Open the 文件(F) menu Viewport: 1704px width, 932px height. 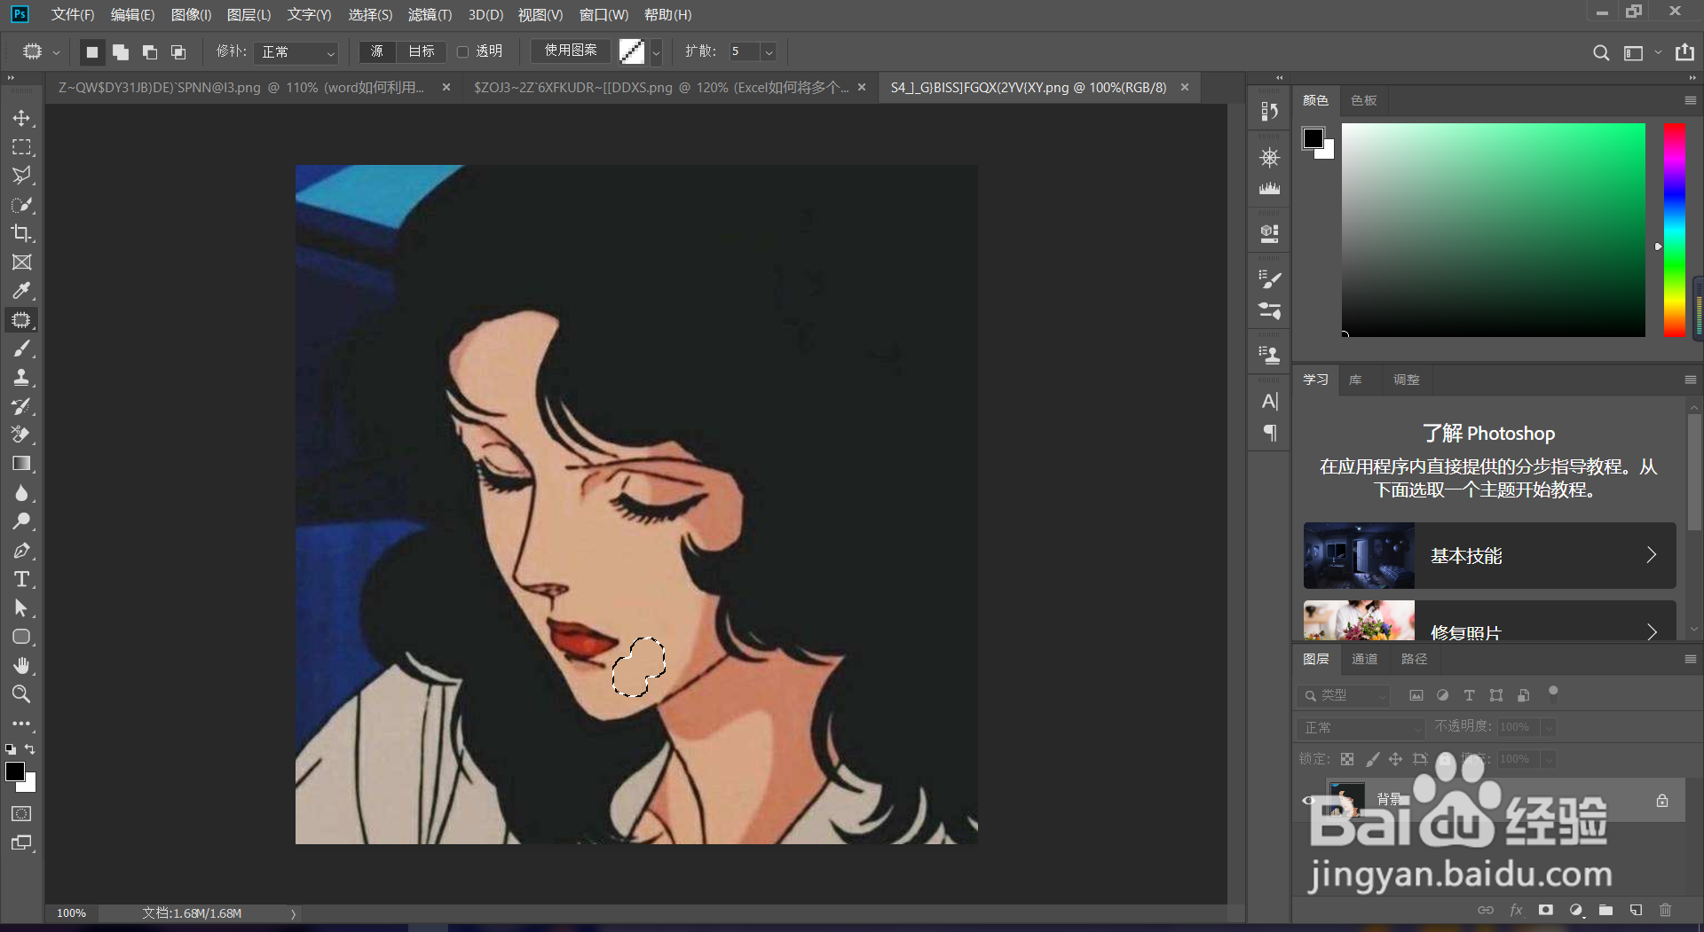point(73,14)
